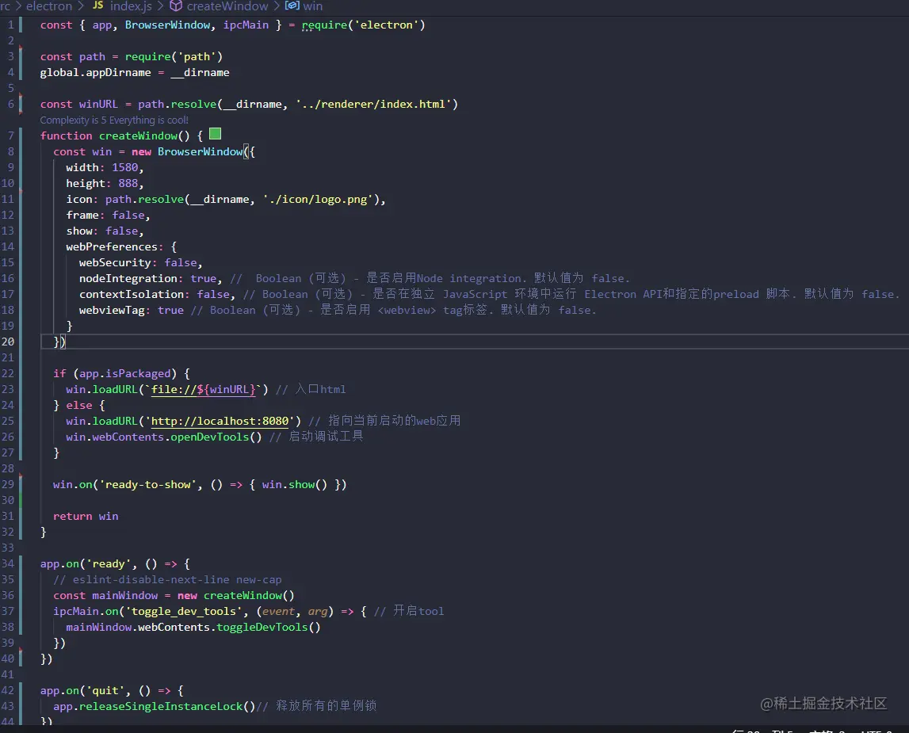
Task: Click ipcMain in the line 1 import
Action: point(246,25)
